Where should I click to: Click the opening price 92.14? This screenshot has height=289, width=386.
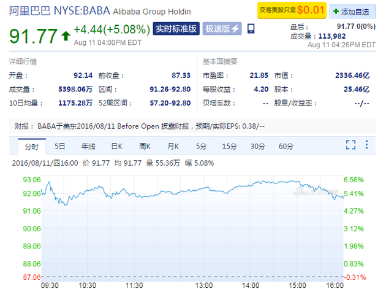tap(83, 75)
